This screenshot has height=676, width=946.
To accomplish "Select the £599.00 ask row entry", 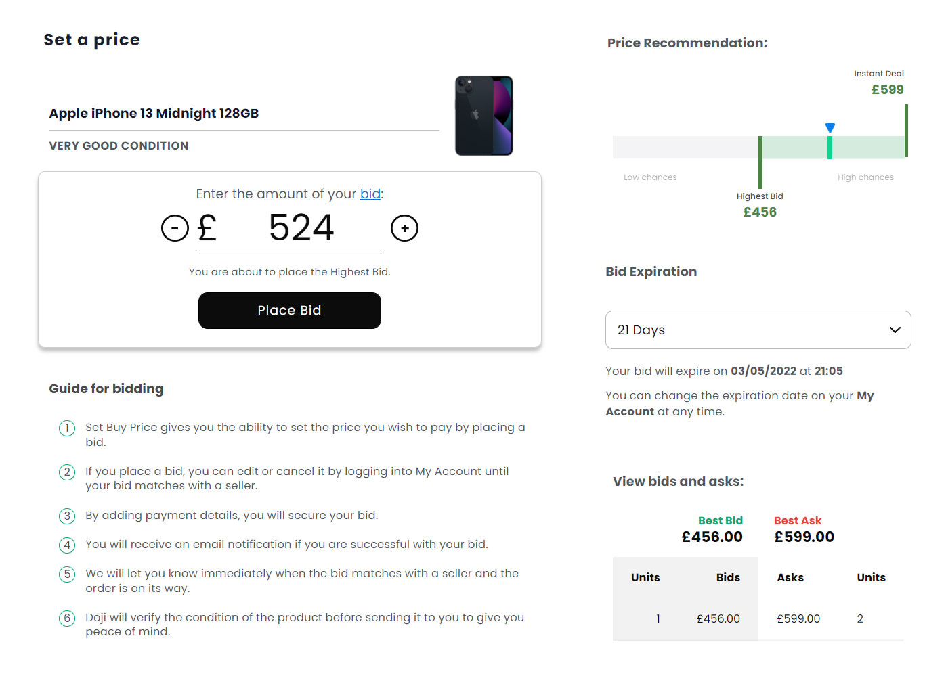I will (x=798, y=619).
